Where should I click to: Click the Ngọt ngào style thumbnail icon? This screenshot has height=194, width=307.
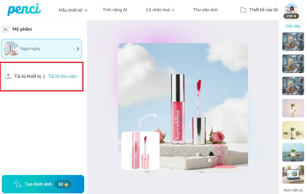[11, 49]
